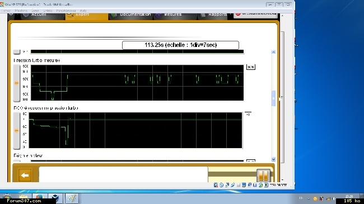This screenshot has width=364, height=204.
Task: Click the VirtualBox display status icon
Action: coord(244,185)
